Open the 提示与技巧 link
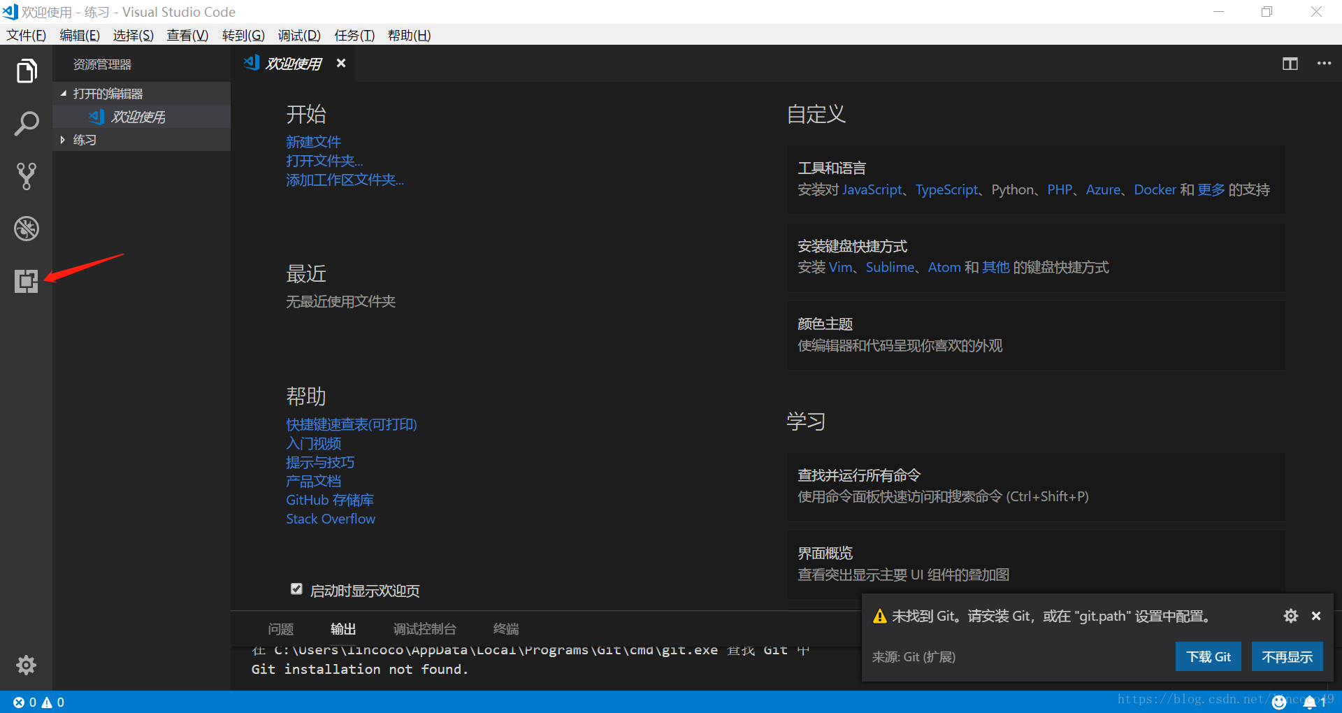This screenshot has height=713, width=1342. point(320,462)
